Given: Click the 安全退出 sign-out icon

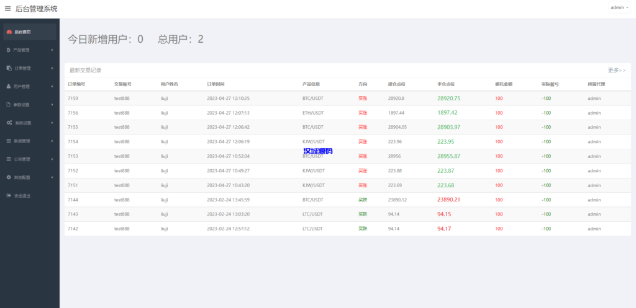Looking at the screenshot, I should coord(8,196).
